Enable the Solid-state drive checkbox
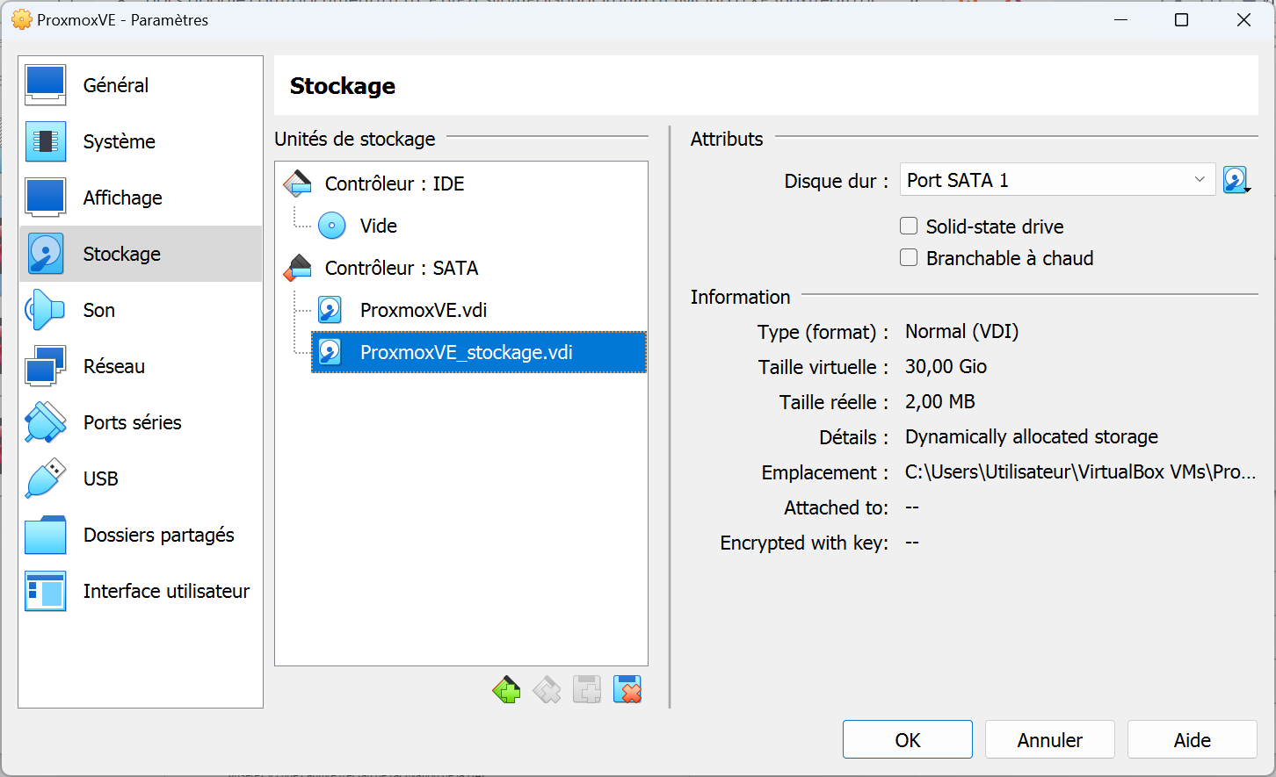The width and height of the screenshot is (1276, 777). coord(909,227)
